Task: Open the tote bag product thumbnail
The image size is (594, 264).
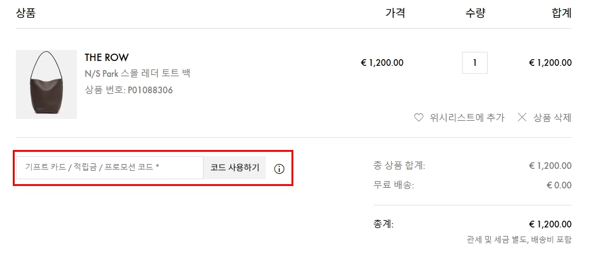Action: pyautogui.click(x=46, y=84)
